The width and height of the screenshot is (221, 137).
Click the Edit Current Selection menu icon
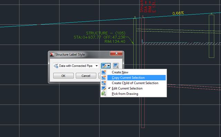click(x=104, y=88)
